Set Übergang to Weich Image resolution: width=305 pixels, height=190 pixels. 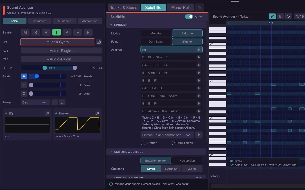click(192, 169)
